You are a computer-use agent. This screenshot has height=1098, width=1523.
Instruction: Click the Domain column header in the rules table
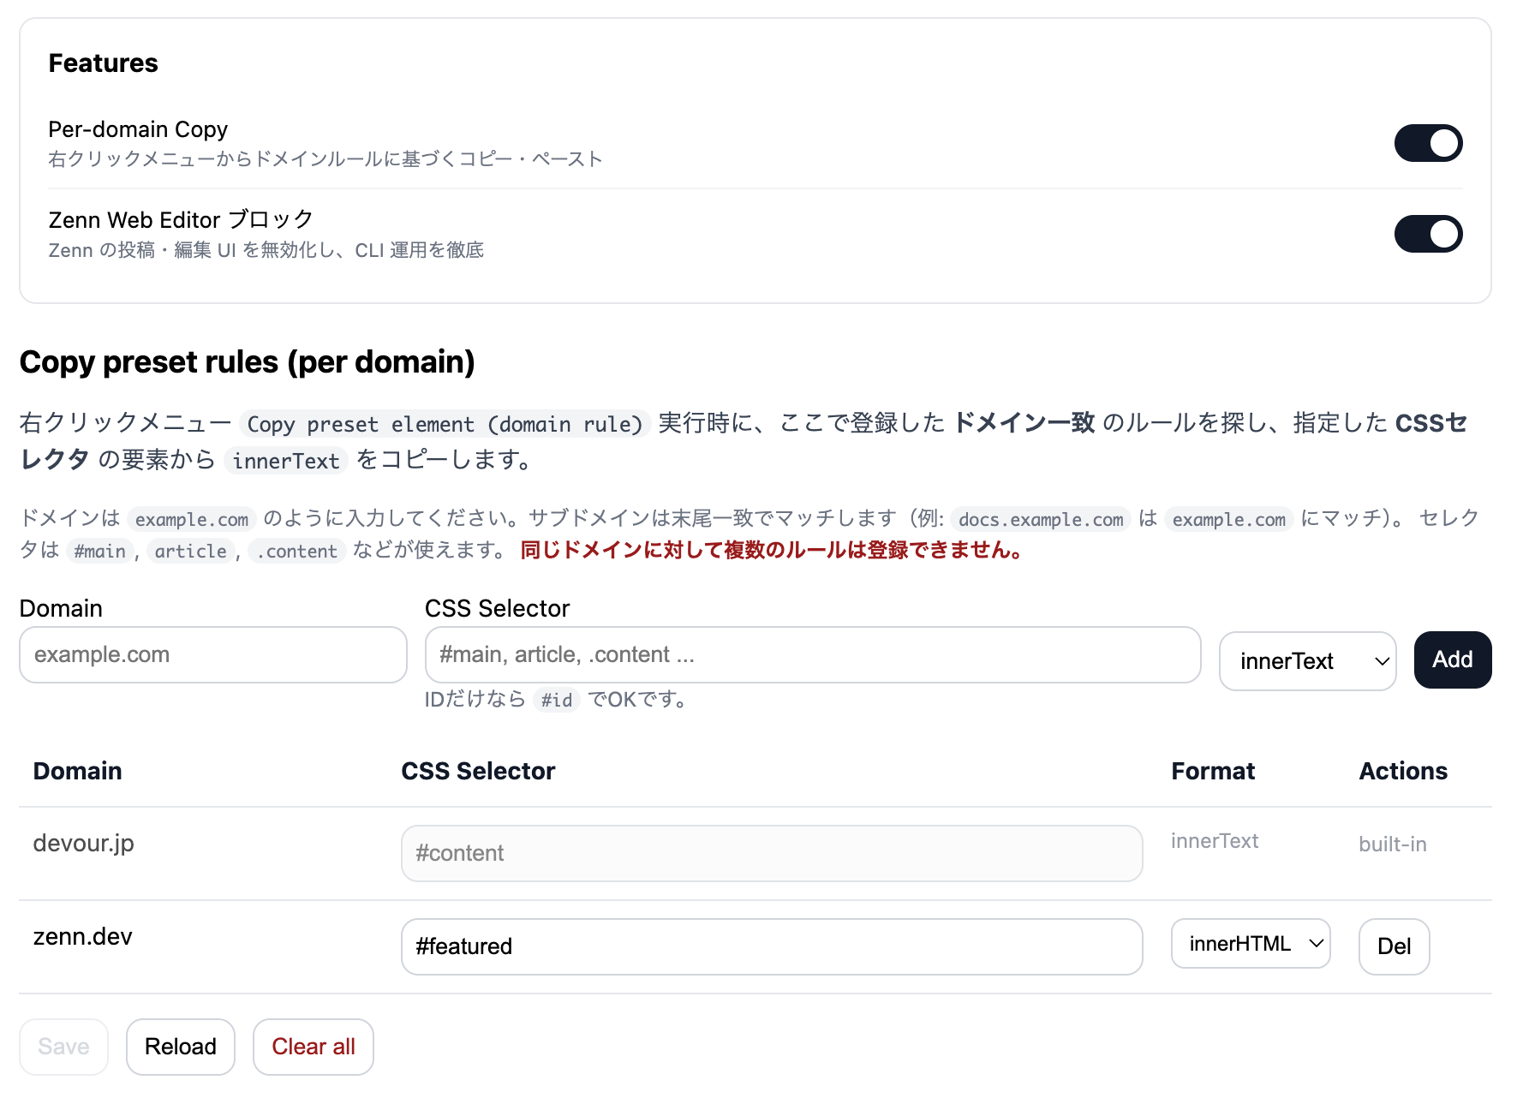[78, 771]
